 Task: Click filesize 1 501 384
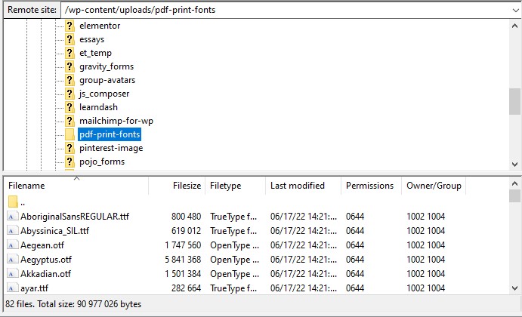[x=183, y=274]
